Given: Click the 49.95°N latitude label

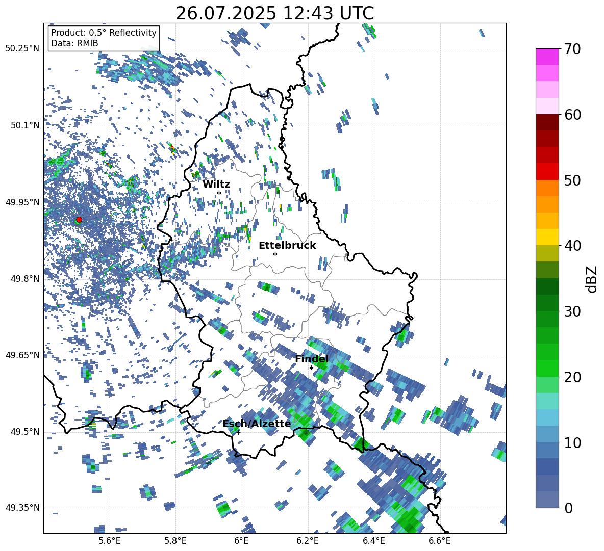Looking at the screenshot, I should click(22, 202).
